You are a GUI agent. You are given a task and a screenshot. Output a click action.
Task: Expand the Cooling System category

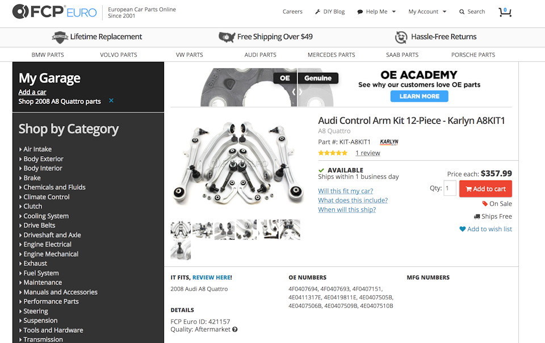coord(44,216)
